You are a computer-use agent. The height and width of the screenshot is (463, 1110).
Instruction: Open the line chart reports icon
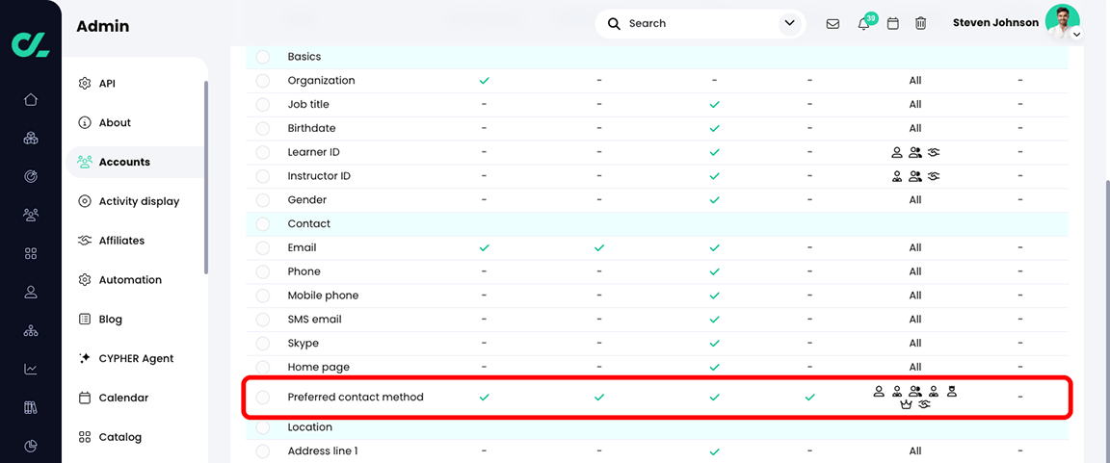[31, 369]
